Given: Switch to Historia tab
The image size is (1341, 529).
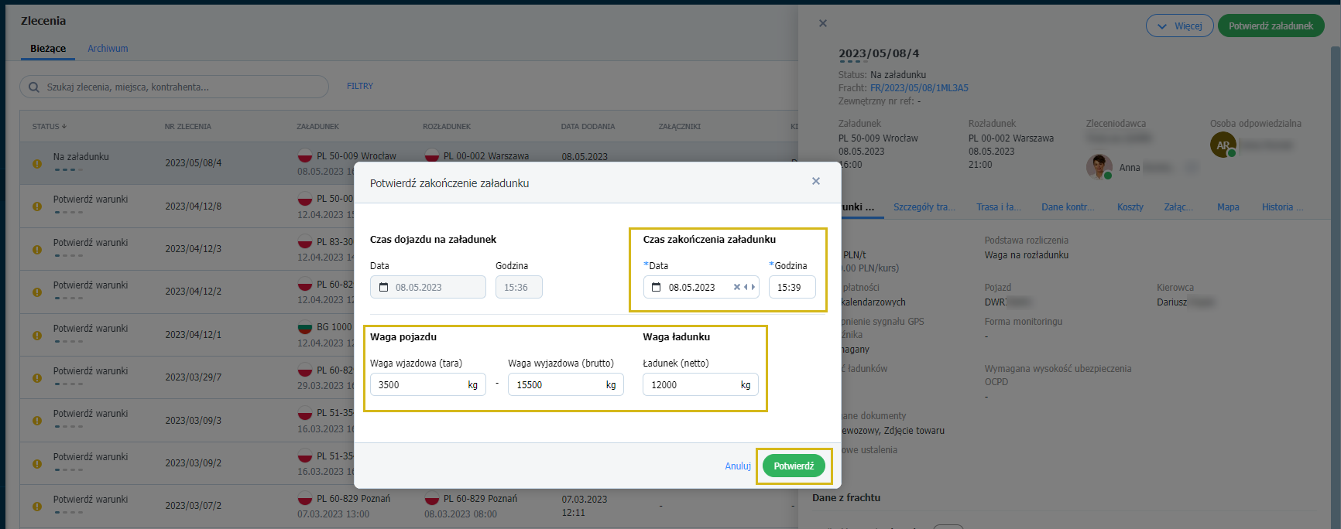Looking at the screenshot, I should tap(1282, 207).
